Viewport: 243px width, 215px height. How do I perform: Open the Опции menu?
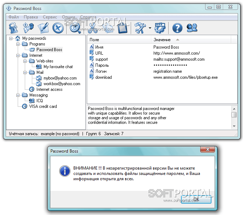coord(68,17)
